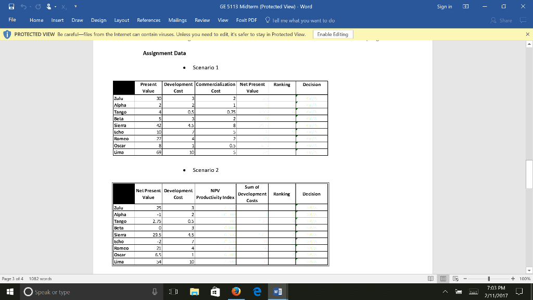Select the Touch/Mouse Mode icon
The image size is (533, 300).
49,7
